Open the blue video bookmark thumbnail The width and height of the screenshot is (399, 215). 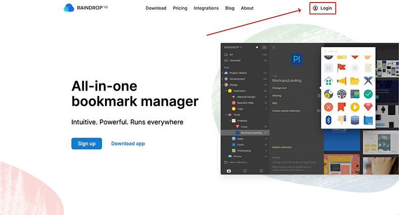click(342, 141)
